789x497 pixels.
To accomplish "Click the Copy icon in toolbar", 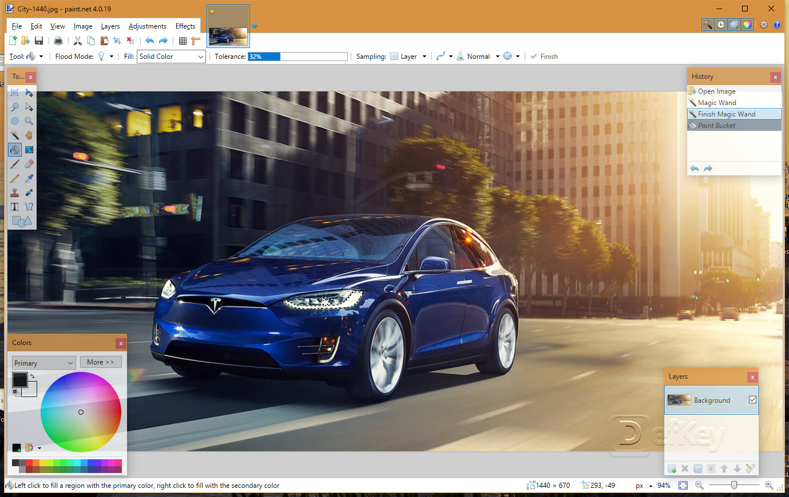I will click(x=91, y=41).
